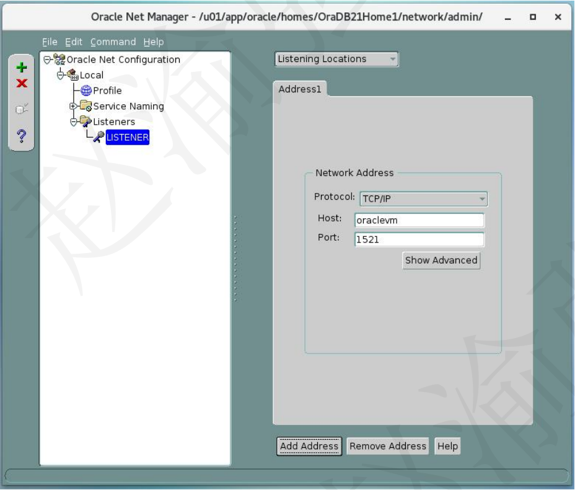This screenshot has height=490, width=575.
Task: Collapse the Local tree node
Action: coord(60,75)
